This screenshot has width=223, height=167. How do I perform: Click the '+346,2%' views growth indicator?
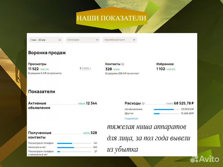[44, 70]
